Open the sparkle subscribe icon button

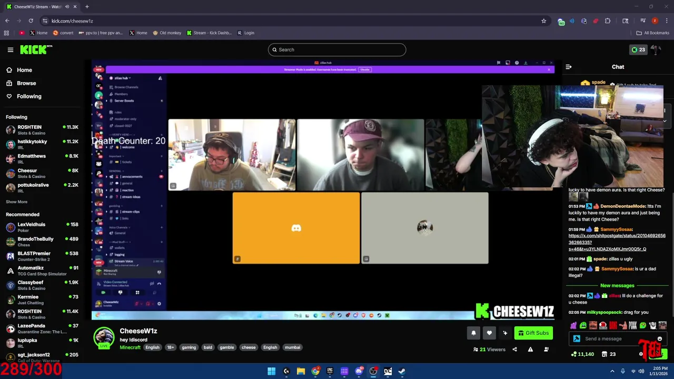click(x=505, y=333)
